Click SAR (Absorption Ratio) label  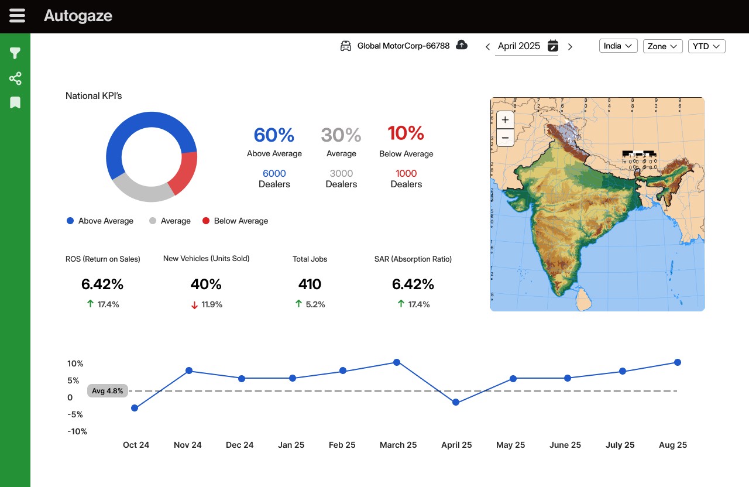click(413, 259)
